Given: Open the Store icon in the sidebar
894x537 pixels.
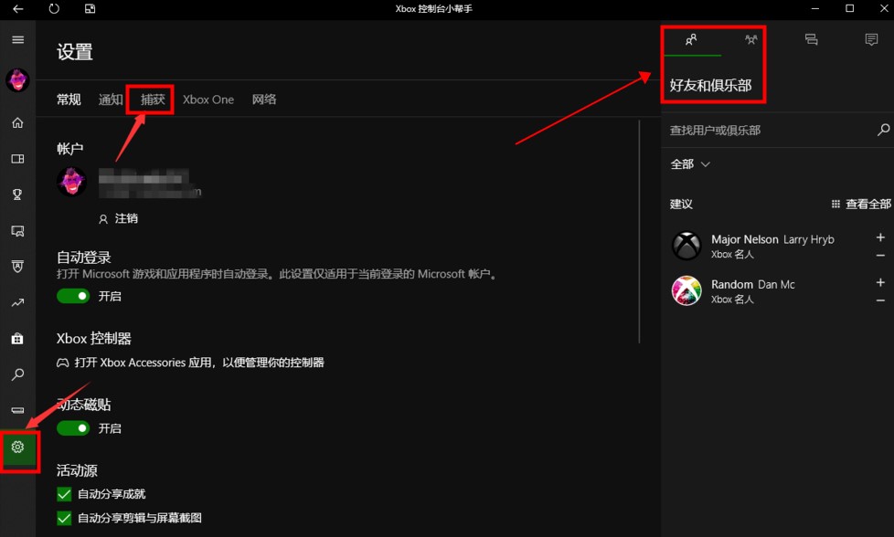Looking at the screenshot, I should click(x=17, y=338).
